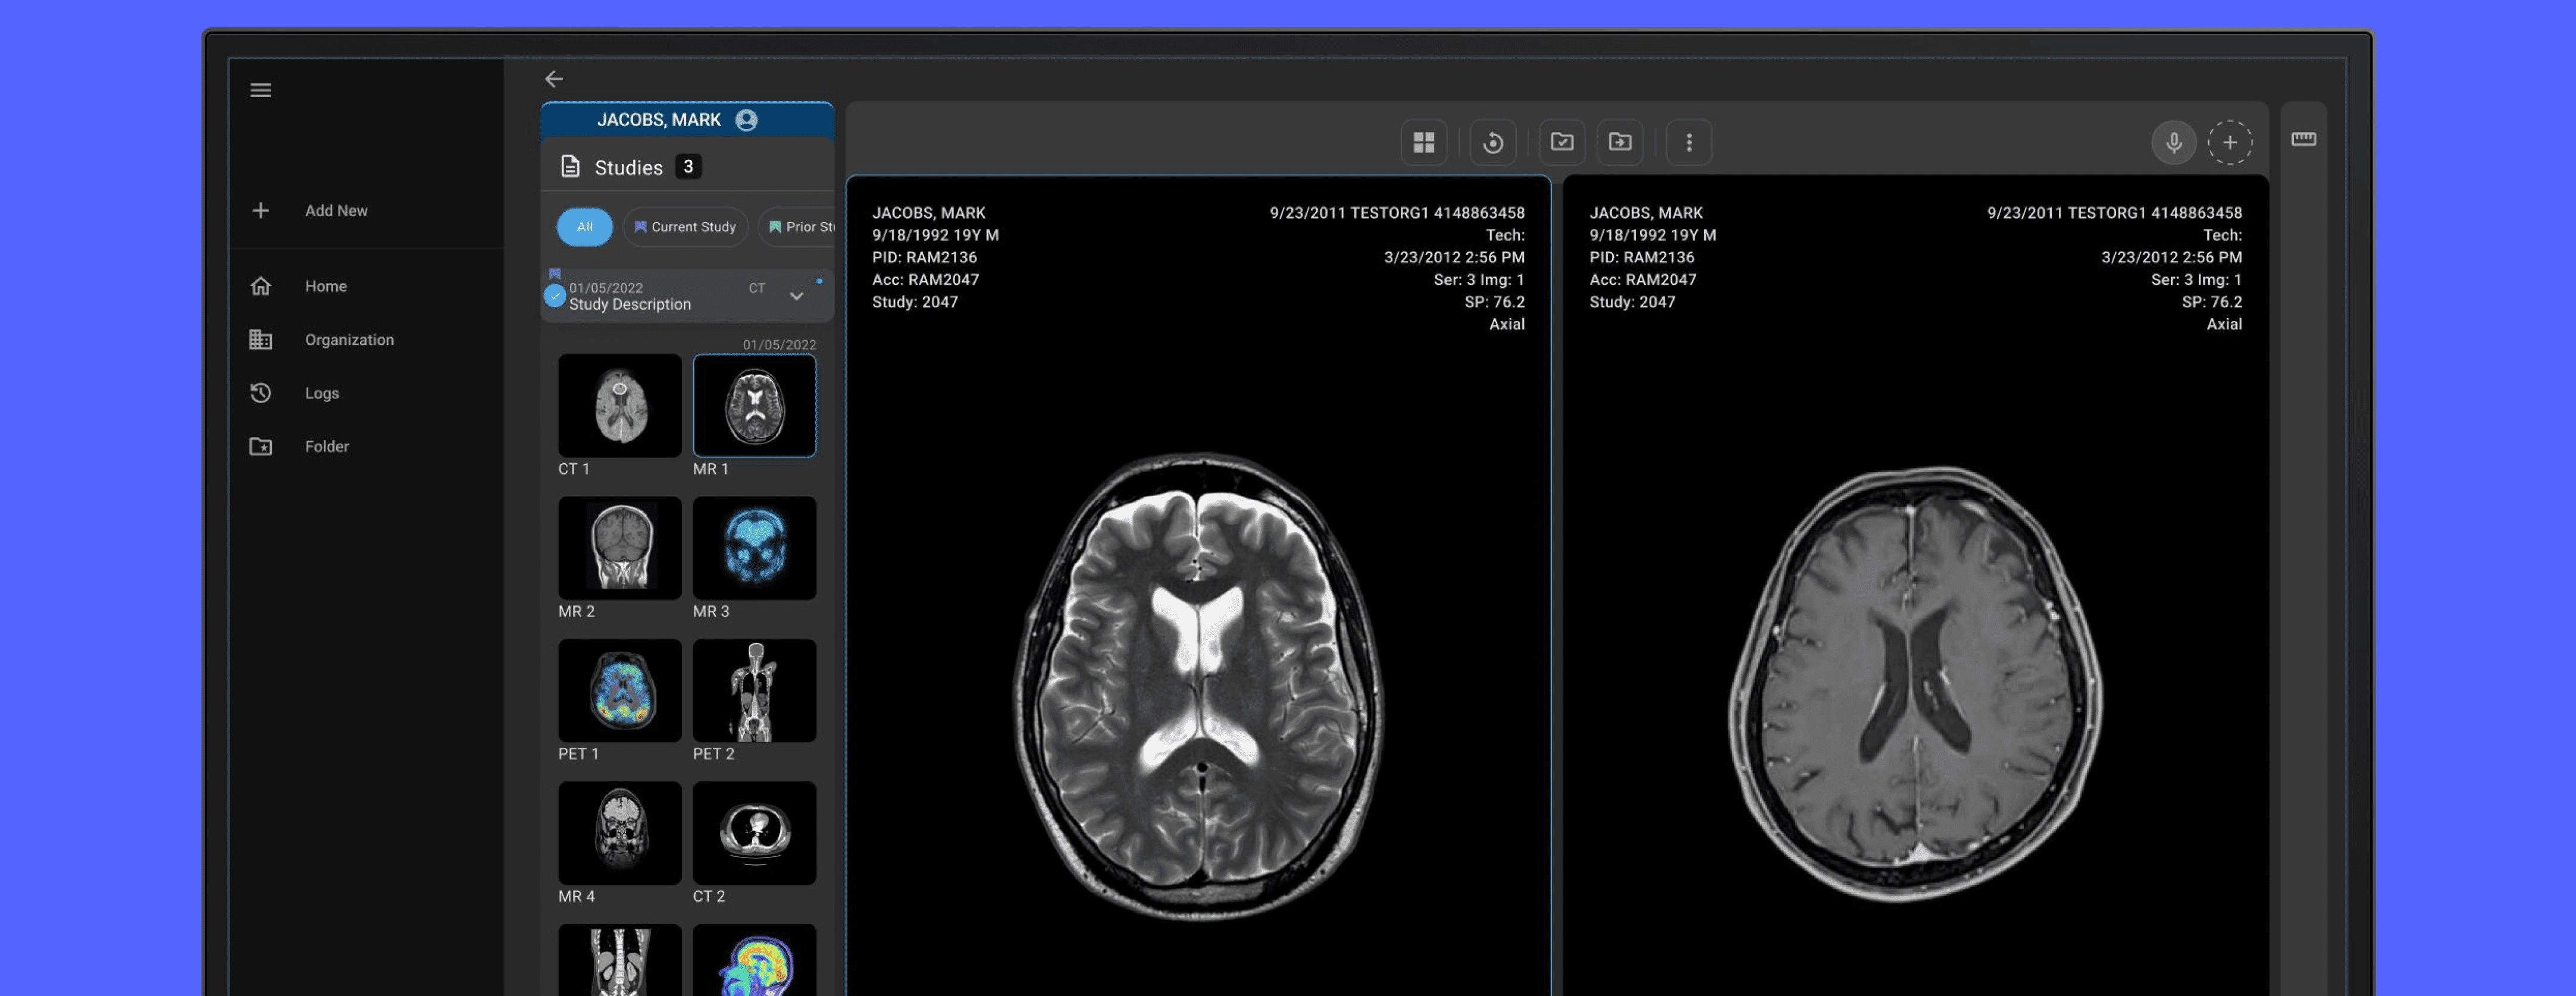This screenshot has width=2576, height=996.
Task: Toggle the Current Study filter chip
Action: [x=685, y=227]
